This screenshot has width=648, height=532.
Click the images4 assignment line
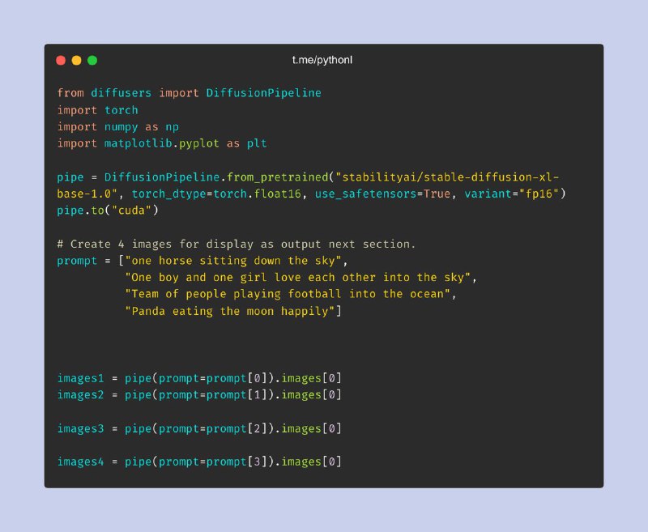click(x=199, y=462)
